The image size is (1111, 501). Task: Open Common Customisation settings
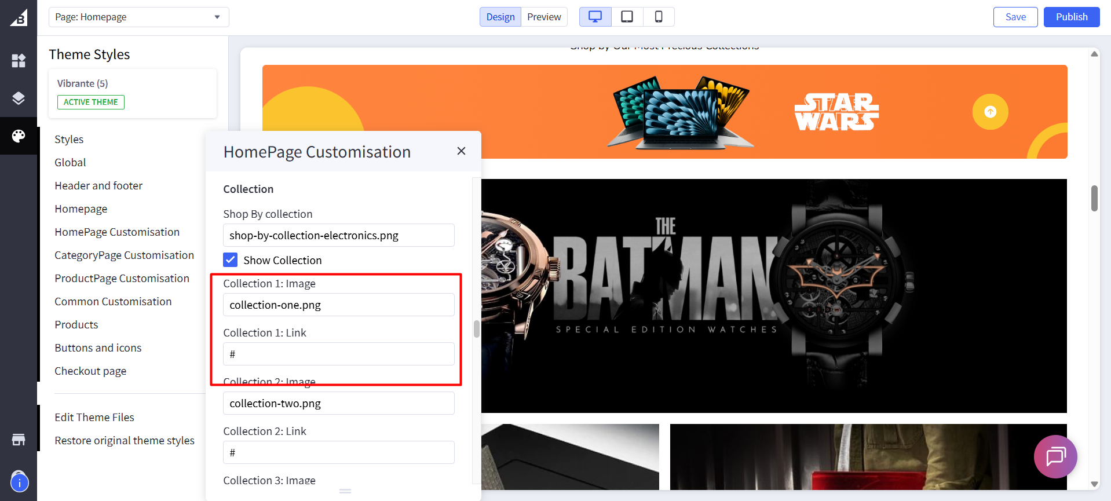(113, 301)
